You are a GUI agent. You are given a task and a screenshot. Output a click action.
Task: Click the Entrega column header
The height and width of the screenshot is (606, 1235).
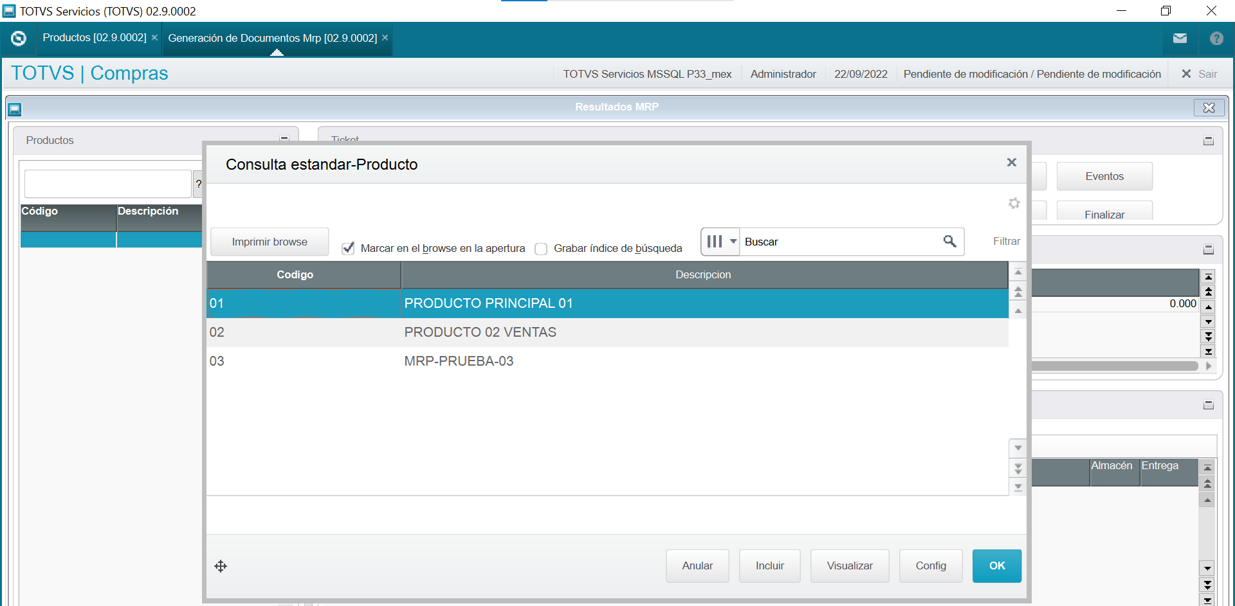pyautogui.click(x=1169, y=472)
